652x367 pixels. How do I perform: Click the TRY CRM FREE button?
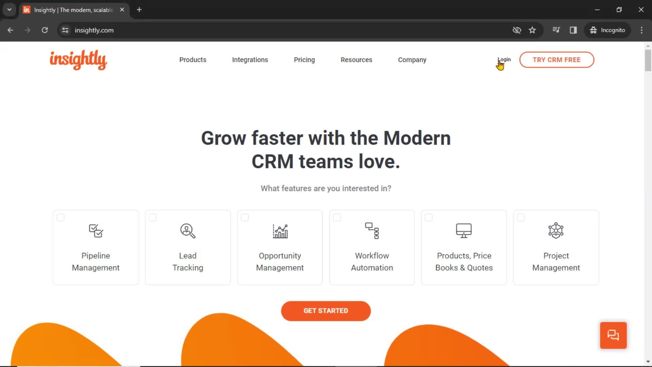click(557, 59)
